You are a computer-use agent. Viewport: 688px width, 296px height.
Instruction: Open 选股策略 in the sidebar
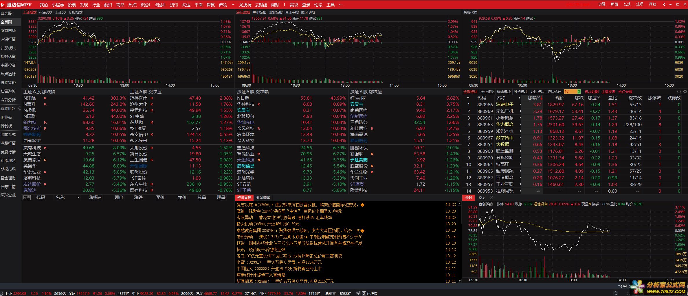8,83
